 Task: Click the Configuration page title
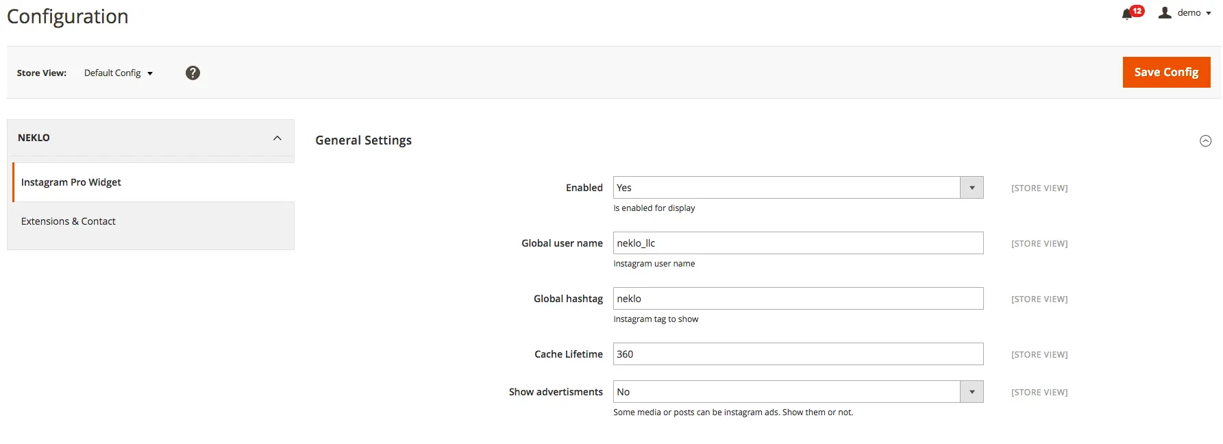pos(68,16)
